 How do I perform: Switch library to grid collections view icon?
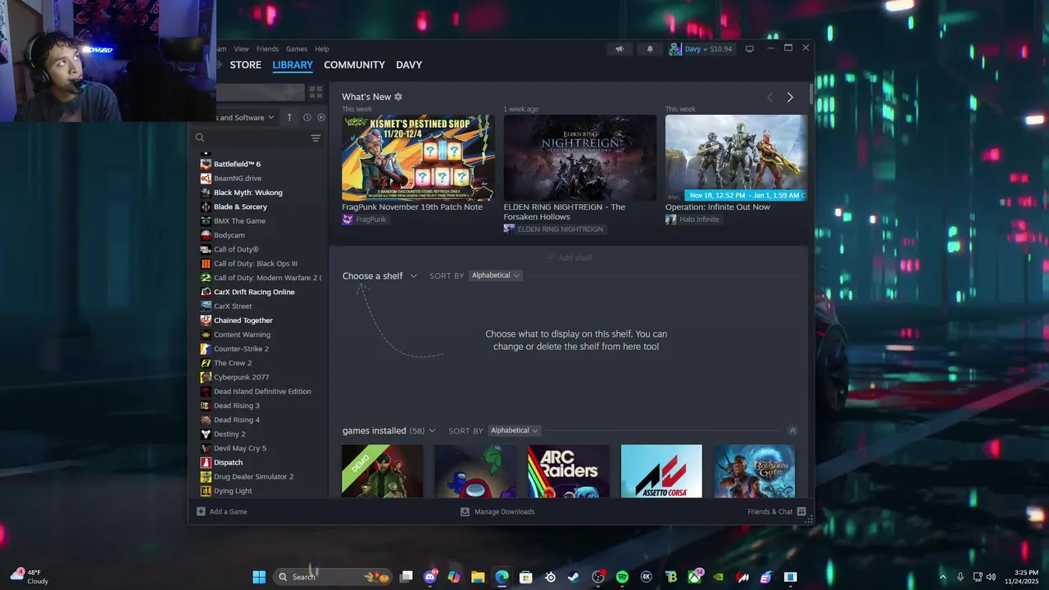pos(316,93)
